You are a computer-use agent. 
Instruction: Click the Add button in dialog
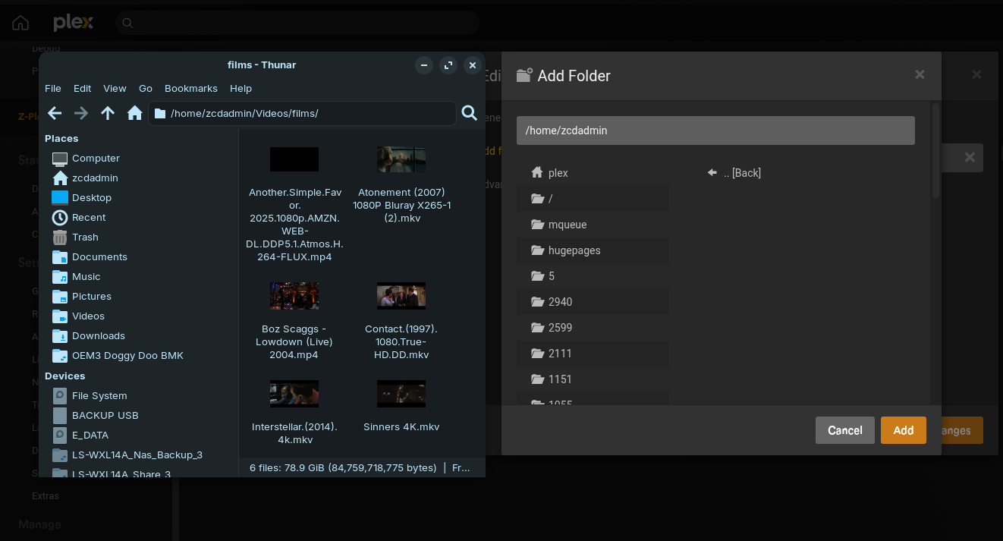pos(903,430)
